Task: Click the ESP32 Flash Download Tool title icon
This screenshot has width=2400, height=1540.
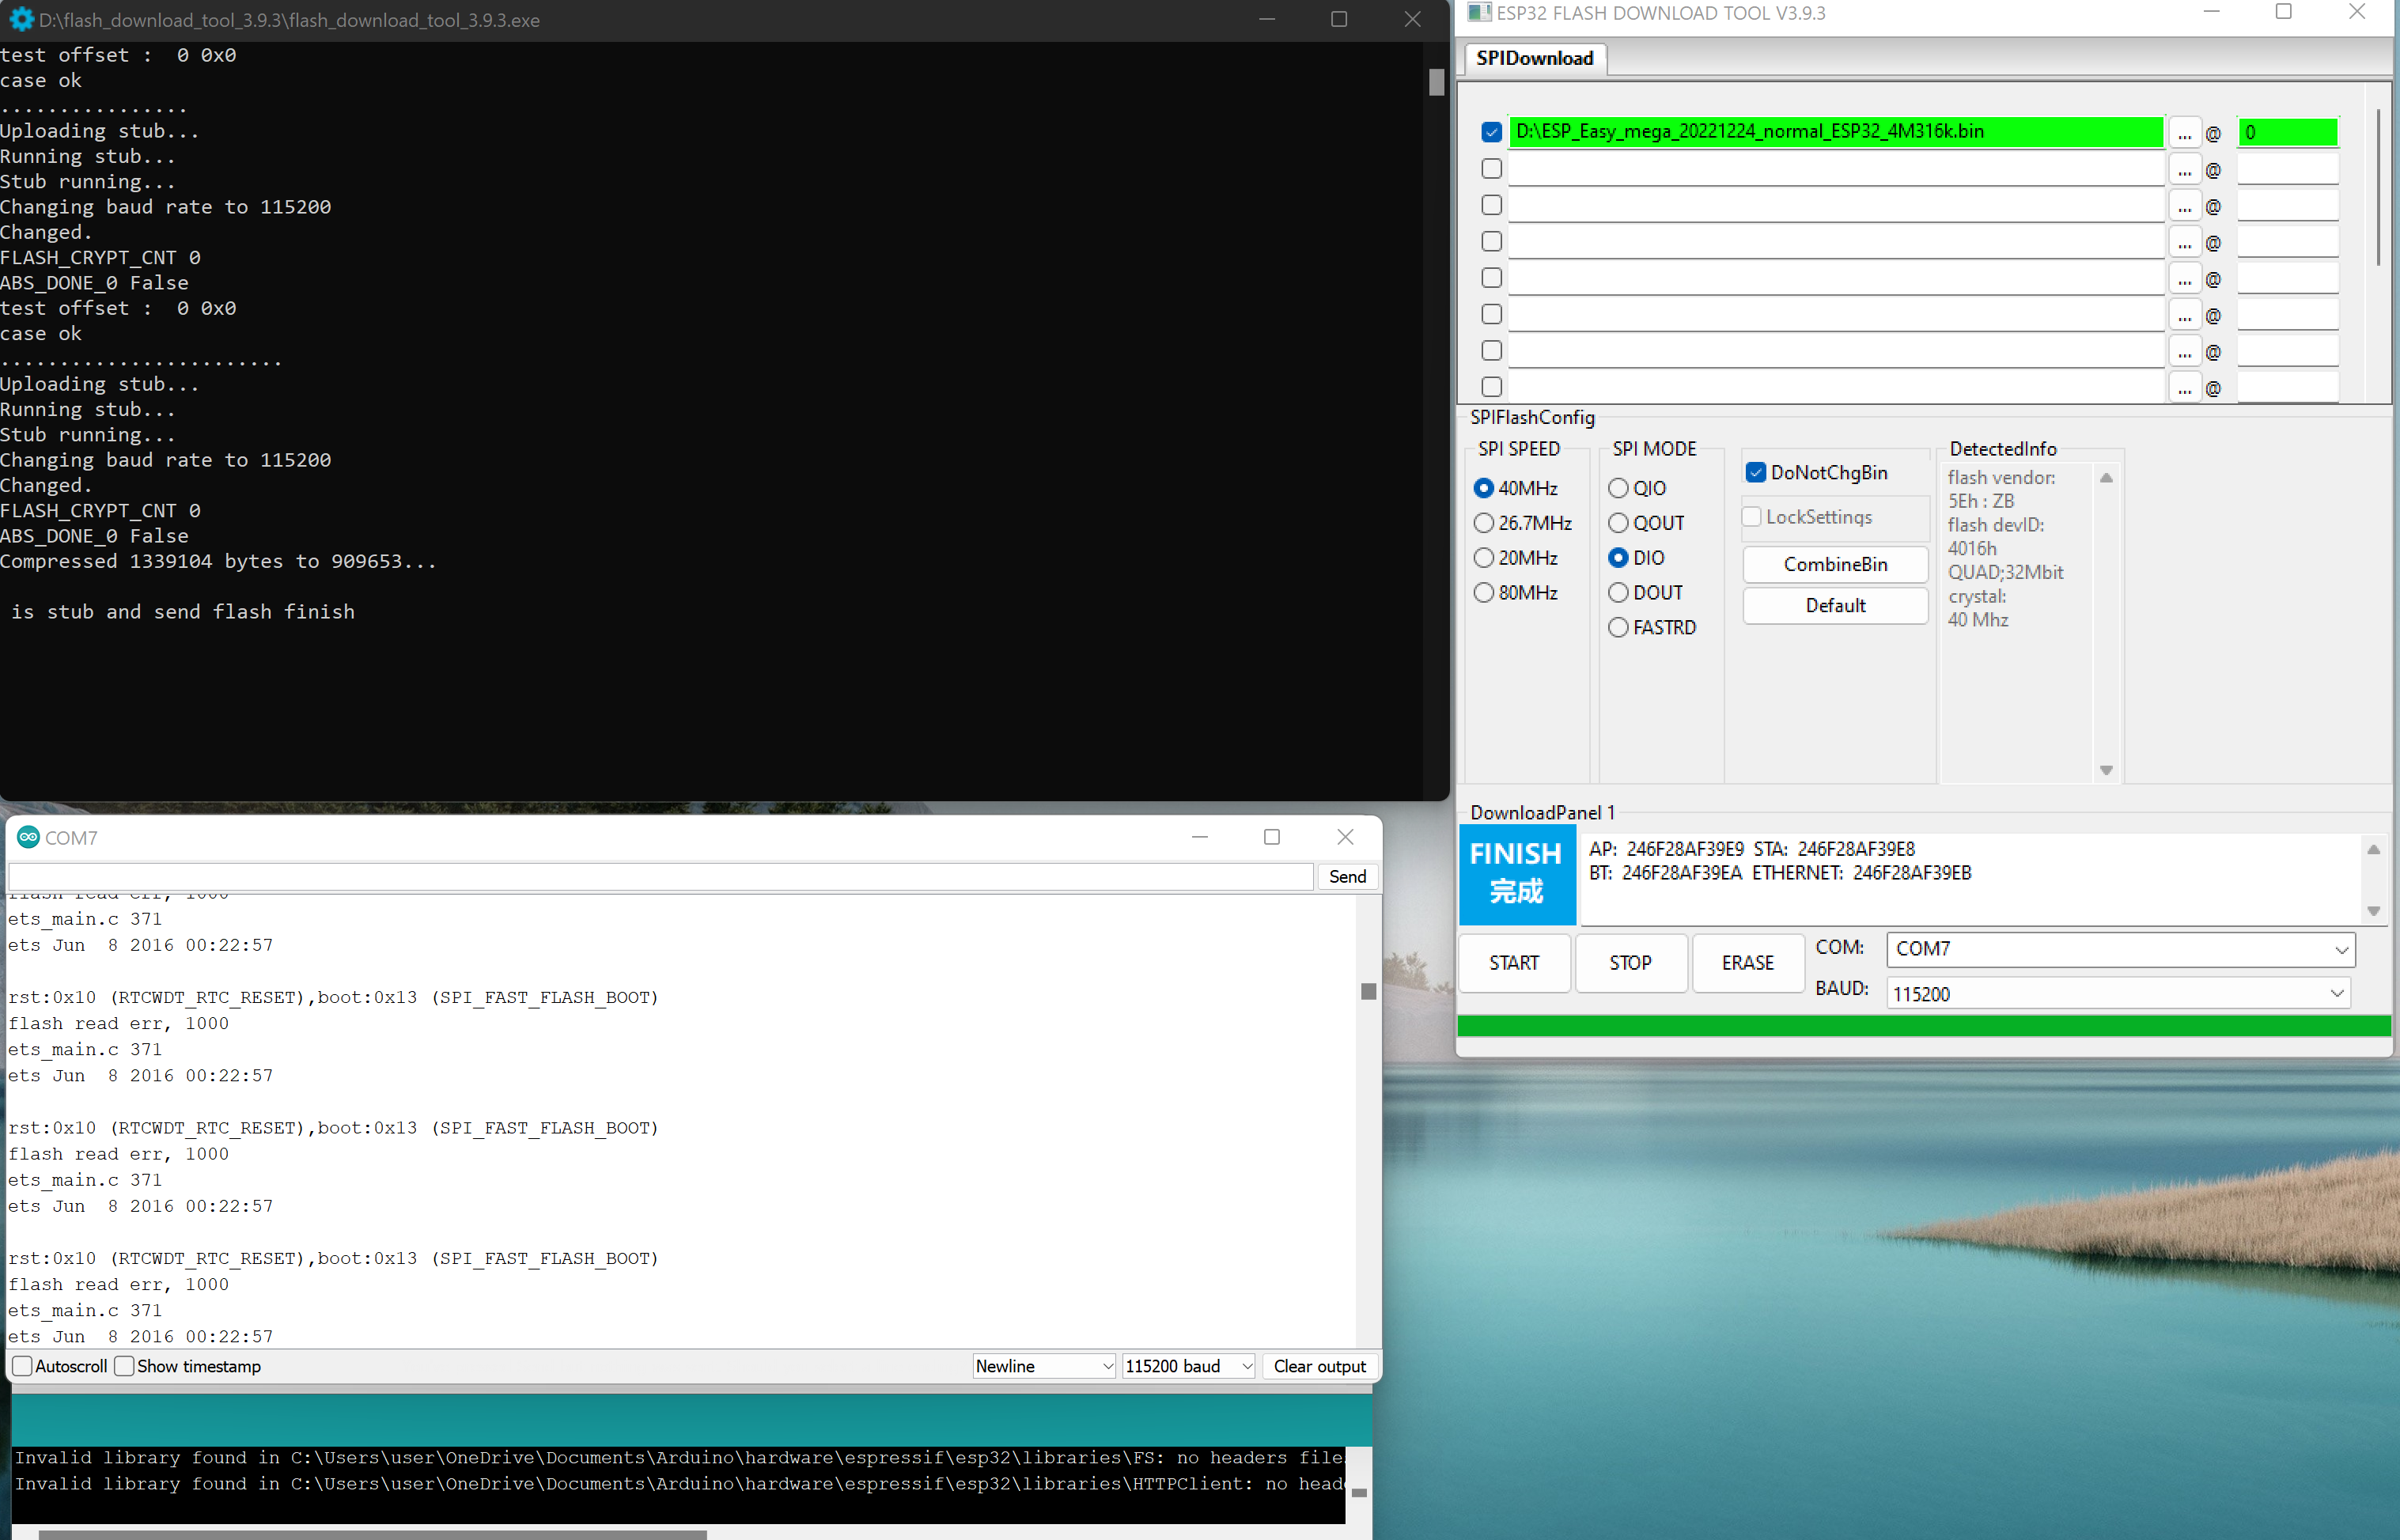Action: tap(1479, 13)
